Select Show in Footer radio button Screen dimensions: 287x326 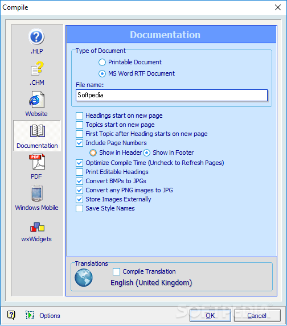pyautogui.click(x=146, y=153)
